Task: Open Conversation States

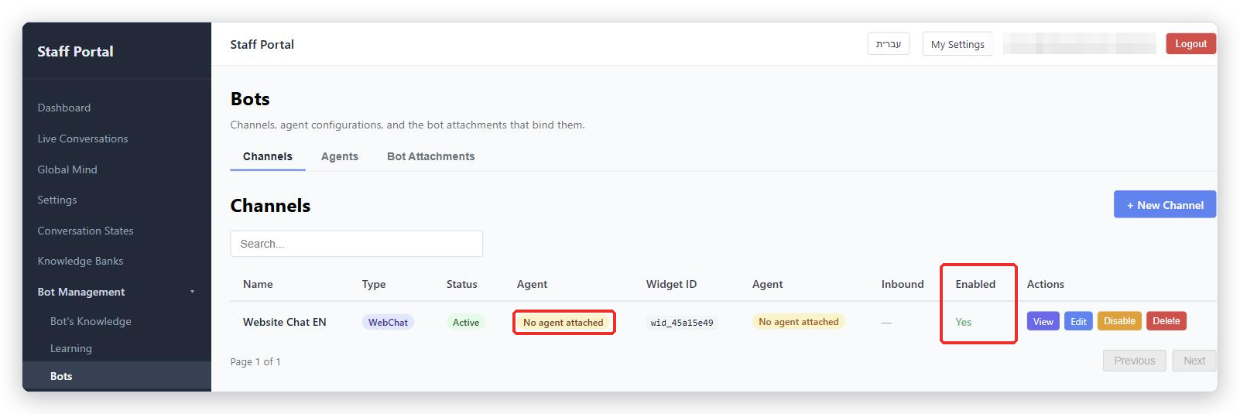Action: (x=85, y=231)
